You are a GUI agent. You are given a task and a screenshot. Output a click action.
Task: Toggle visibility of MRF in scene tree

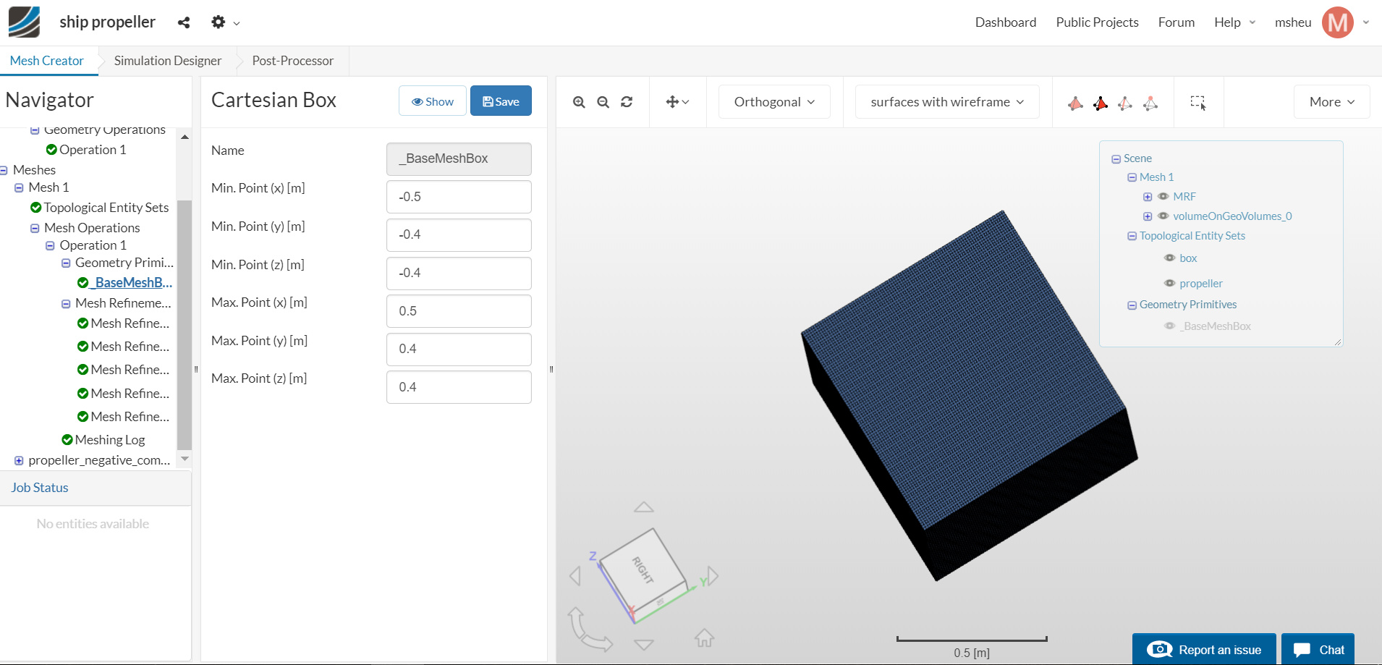point(1163,196)
